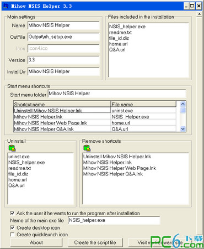This screenshot has height=249, width=204.
Task: Click the Shortcut name column header
Action: 62,104
